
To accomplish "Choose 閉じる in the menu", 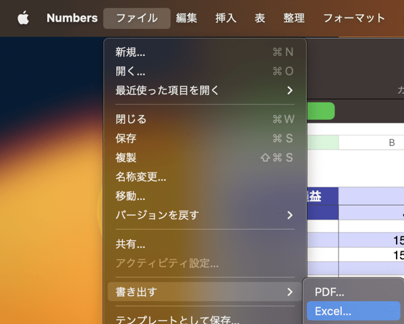I will pos(205,119).
